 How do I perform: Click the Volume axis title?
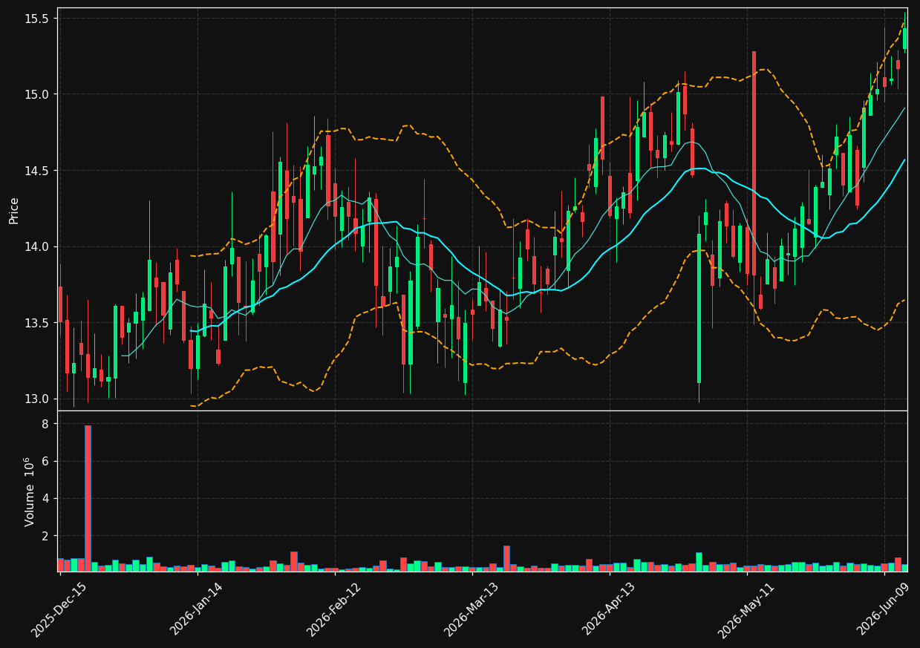(30, 491)
